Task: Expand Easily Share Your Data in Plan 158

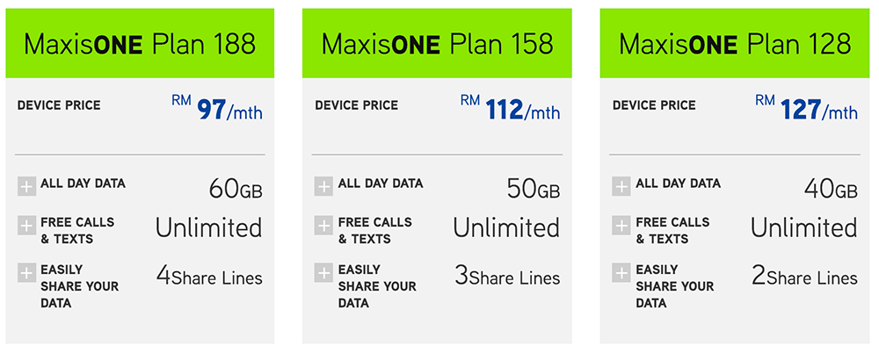Action: [324, 273]
